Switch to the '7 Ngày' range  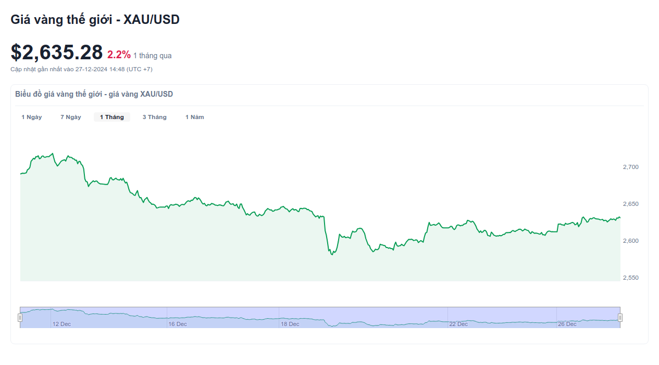[x=71, y=117]
